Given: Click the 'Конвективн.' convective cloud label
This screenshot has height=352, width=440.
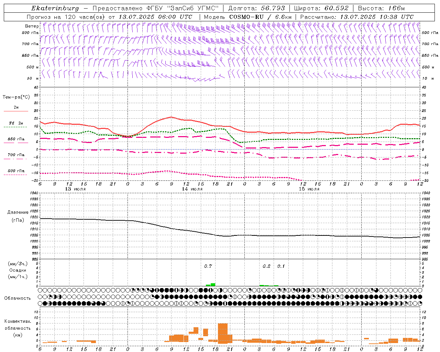Looking at the screenshot, I should [18, 321].
